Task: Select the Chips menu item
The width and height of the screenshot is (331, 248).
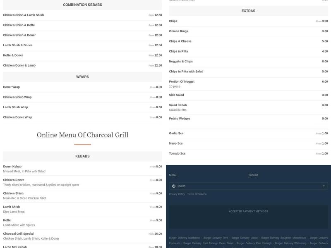Action: tap(247, 21)
